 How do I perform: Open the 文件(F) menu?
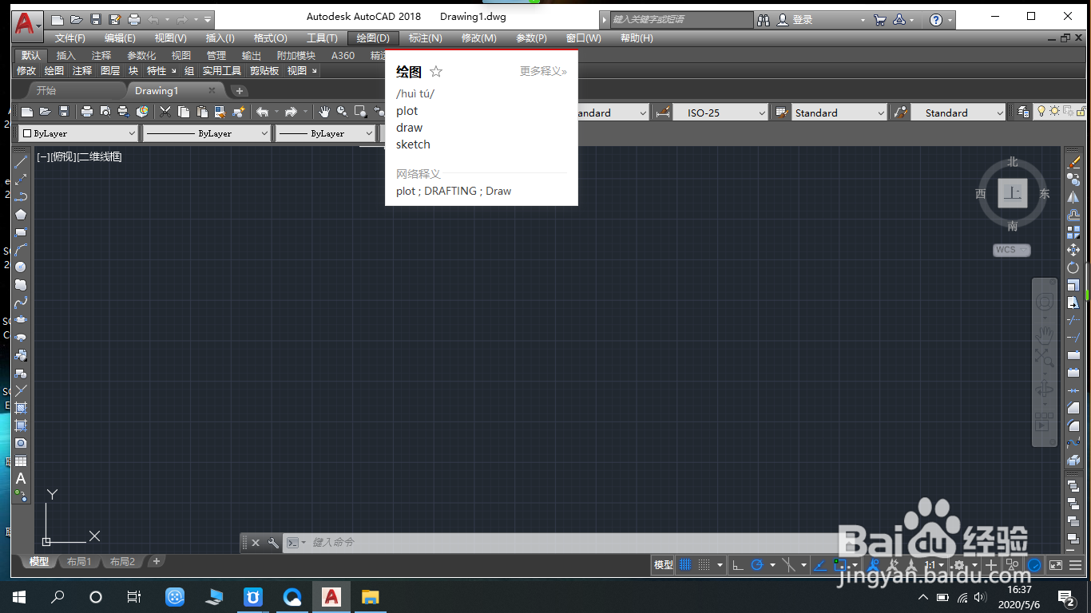[x=70, y=38]
